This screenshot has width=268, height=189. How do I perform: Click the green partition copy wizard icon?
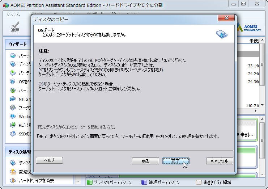pos(12,73)
